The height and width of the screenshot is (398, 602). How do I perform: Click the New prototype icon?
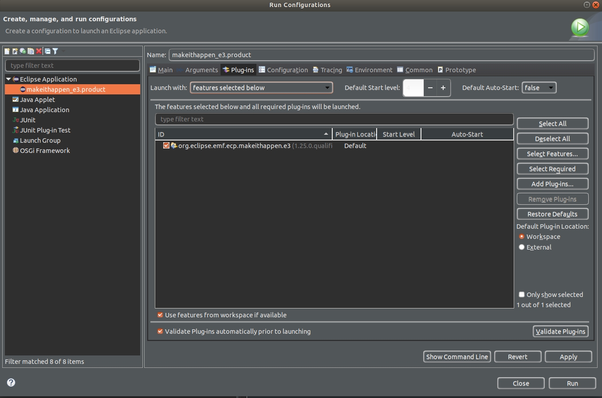(x=15, y=51)
